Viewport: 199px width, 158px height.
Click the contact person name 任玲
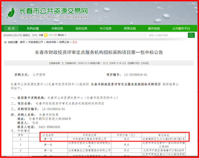coord(35,123)
